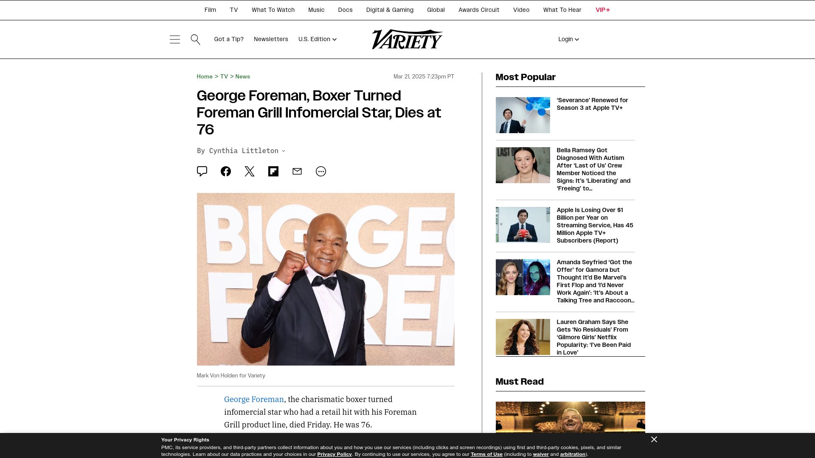Click Severance article thumbnail

tap(523, 115)
